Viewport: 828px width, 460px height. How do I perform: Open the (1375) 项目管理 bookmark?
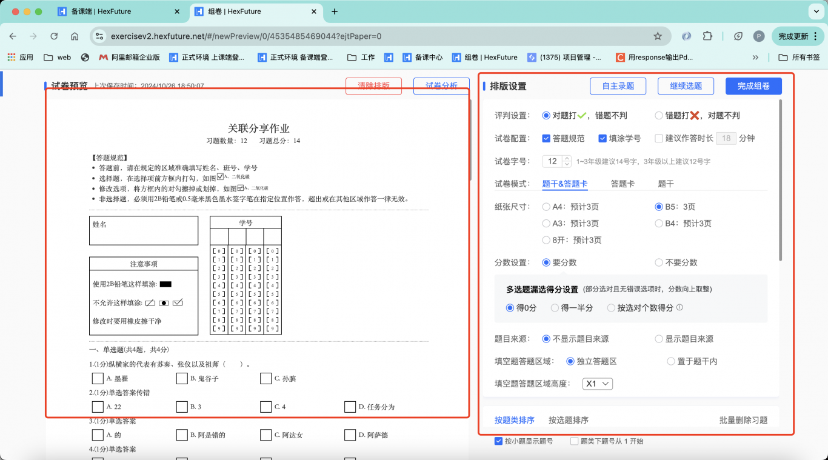[x=565, y=58]
